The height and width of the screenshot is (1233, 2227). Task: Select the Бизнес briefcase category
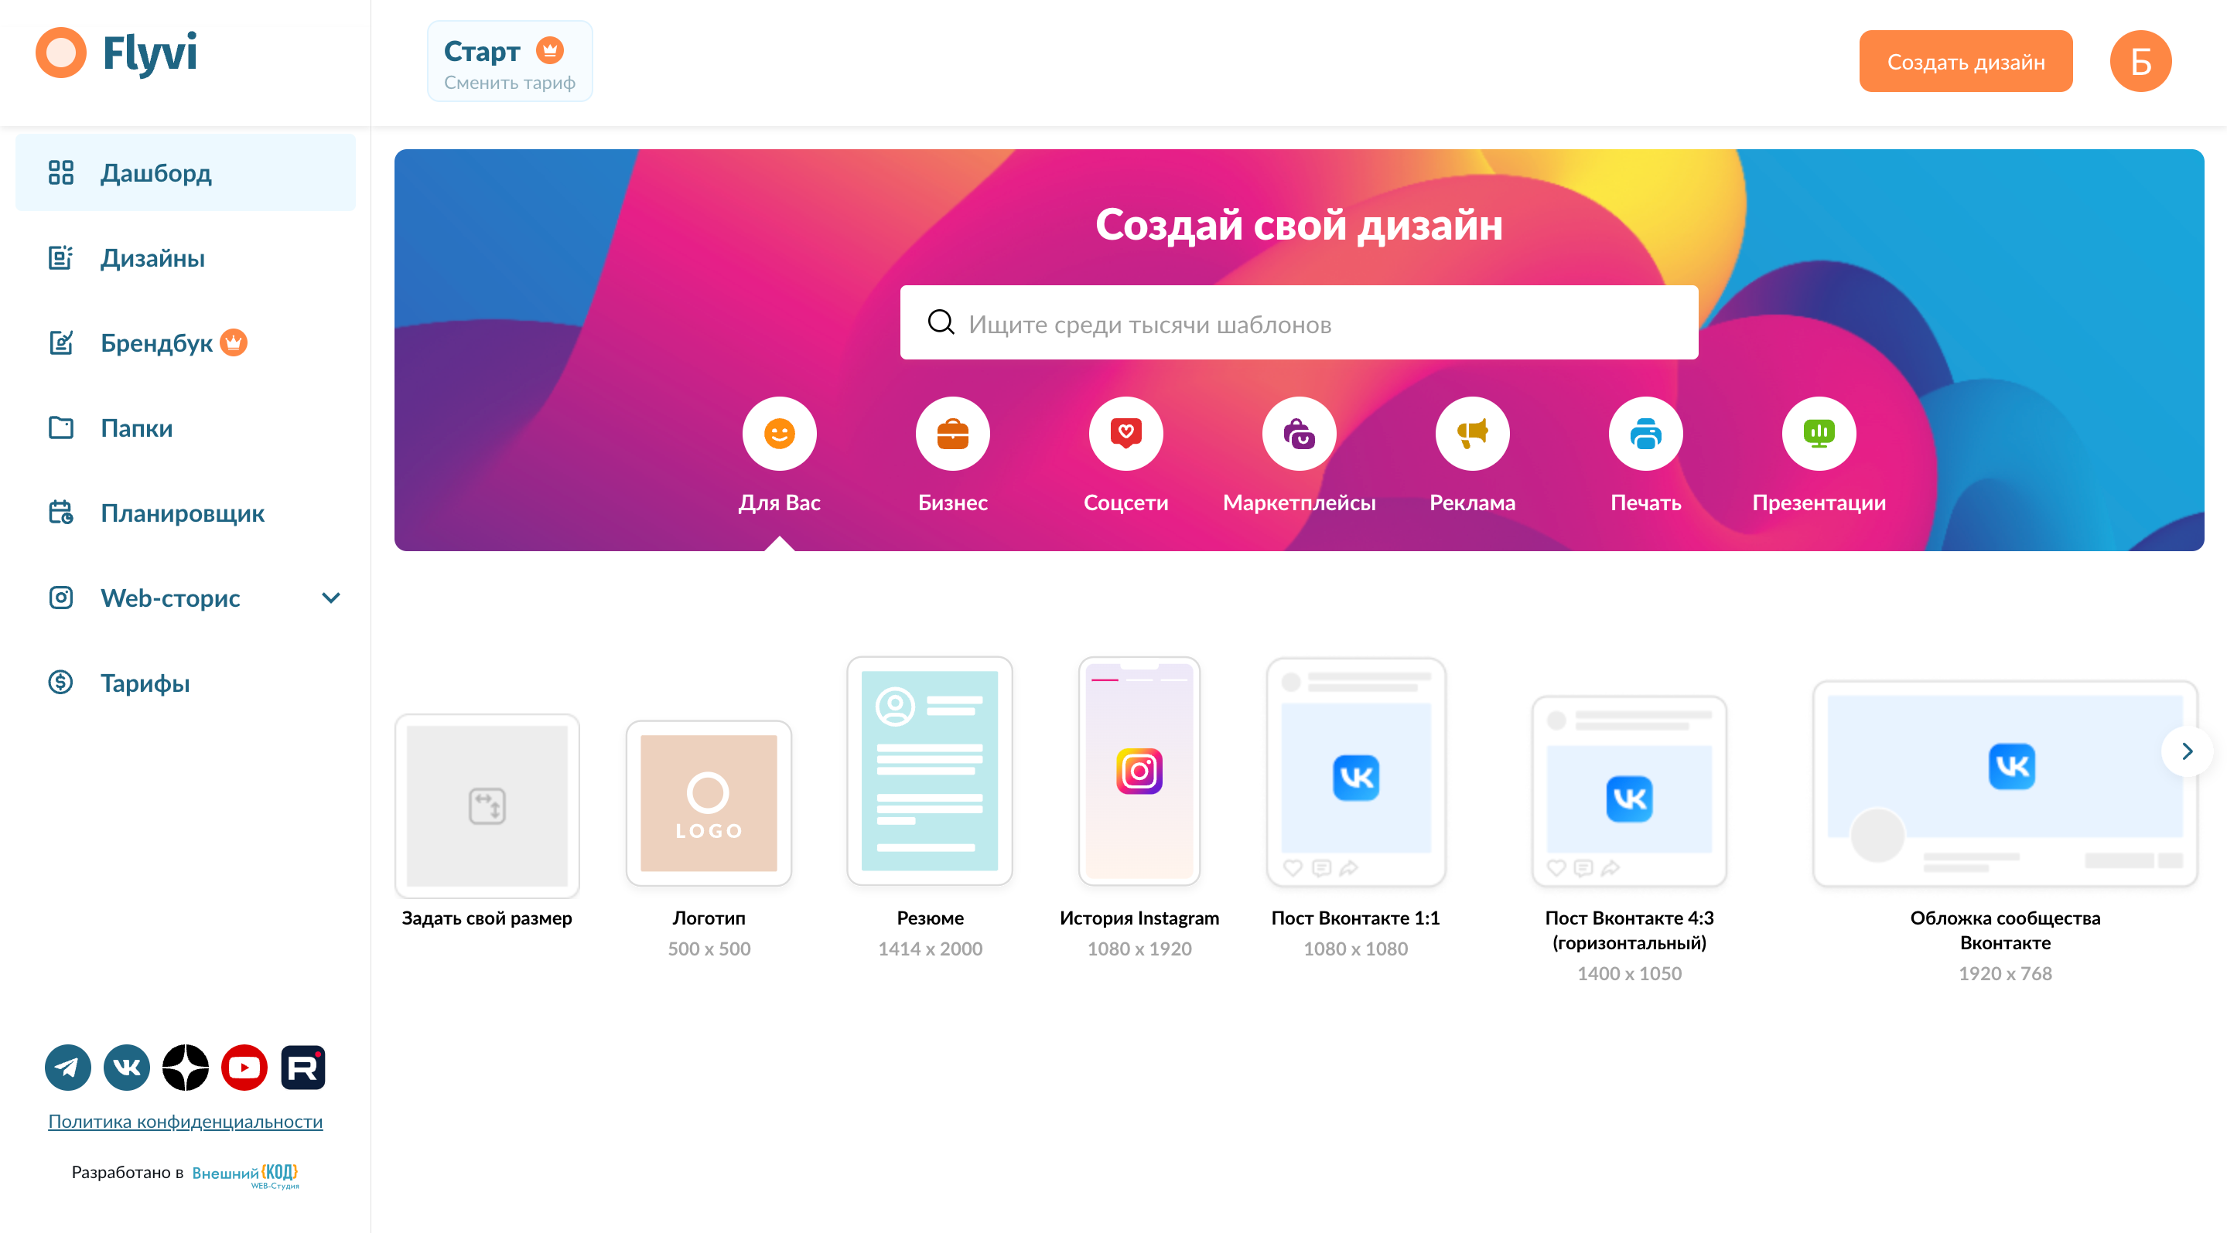953,434
